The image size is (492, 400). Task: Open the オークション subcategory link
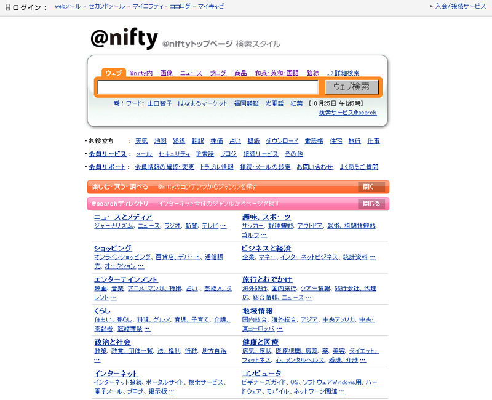[x=120, y=266]
